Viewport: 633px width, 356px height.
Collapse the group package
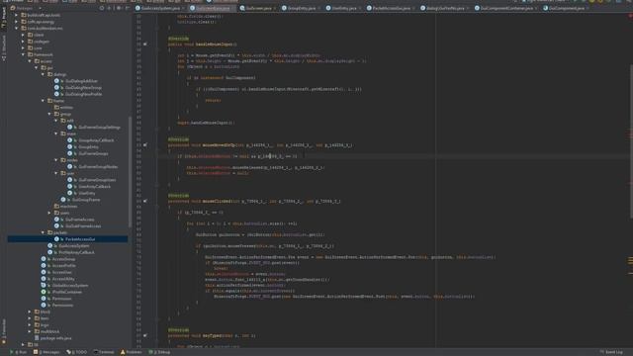(49, 115)
